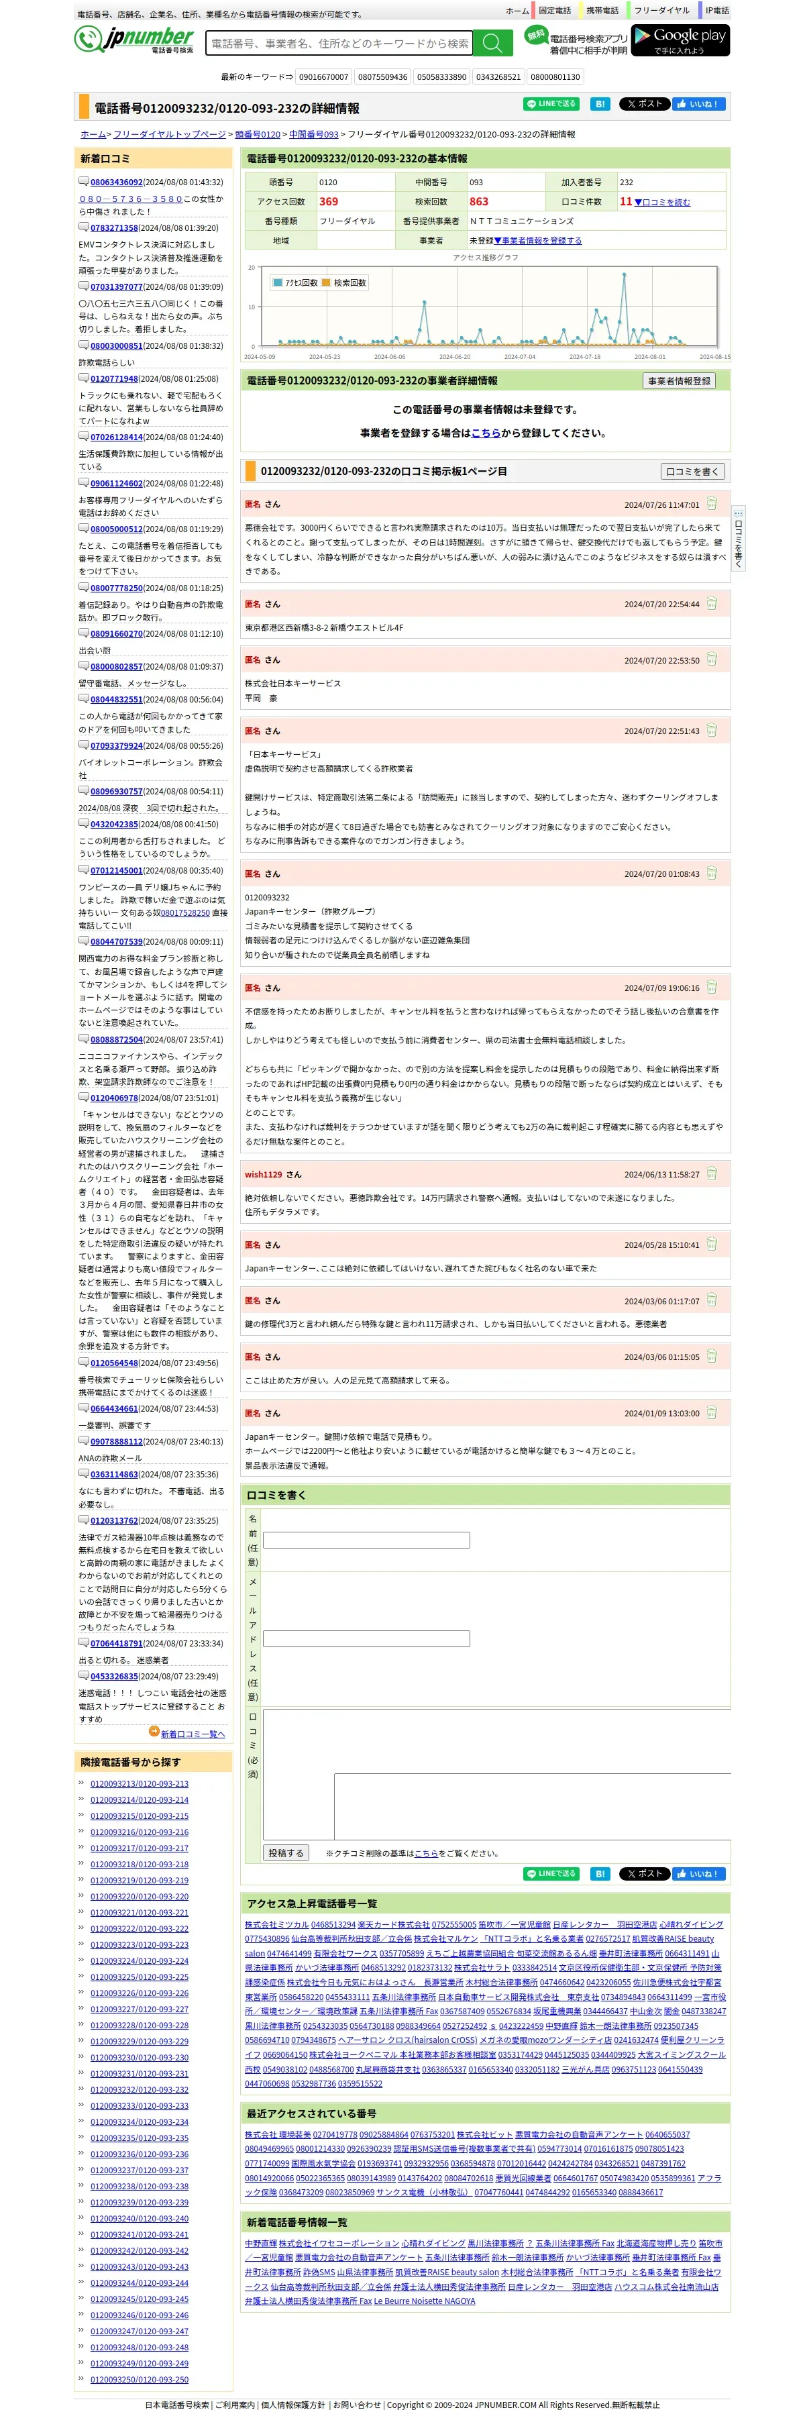Image resolution: width=805 pixels, height=2410 pixels.
Task: Open 個人情報保護方針 footer link
Action: pos(292,2403)
